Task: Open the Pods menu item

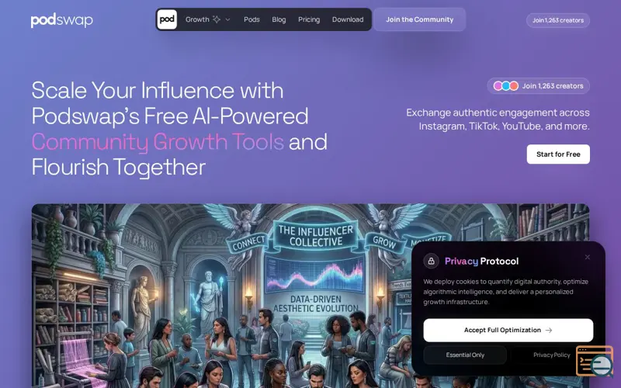Action: click(x=252, y=19)
